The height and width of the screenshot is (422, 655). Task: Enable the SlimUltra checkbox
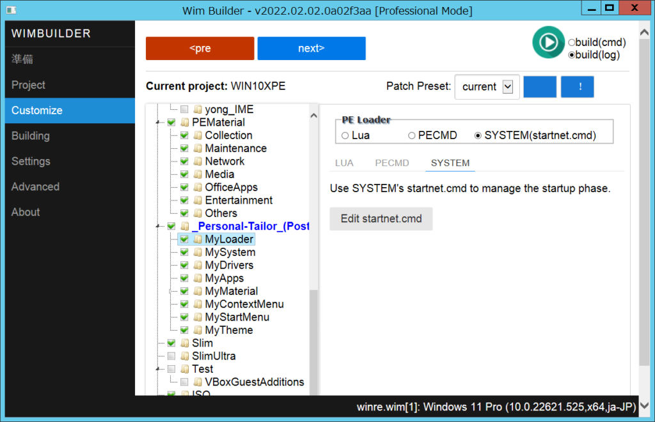point(171,356)
